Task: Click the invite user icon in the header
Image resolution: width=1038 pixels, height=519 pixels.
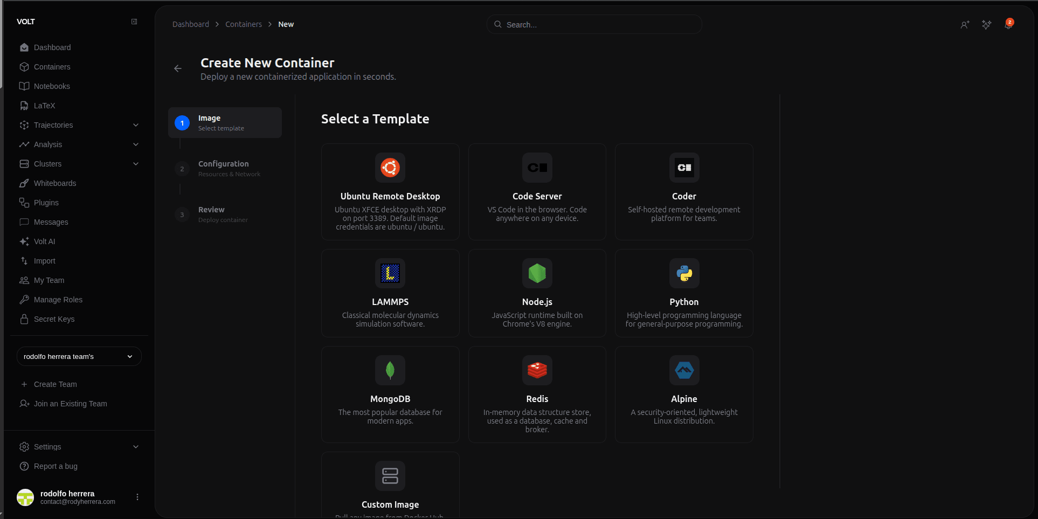Action: (x=965, y=25)
